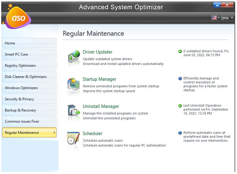The image size is (237, 174).
Task: Click '0 outdated drivers found' status text
Action: pos(206,53)
